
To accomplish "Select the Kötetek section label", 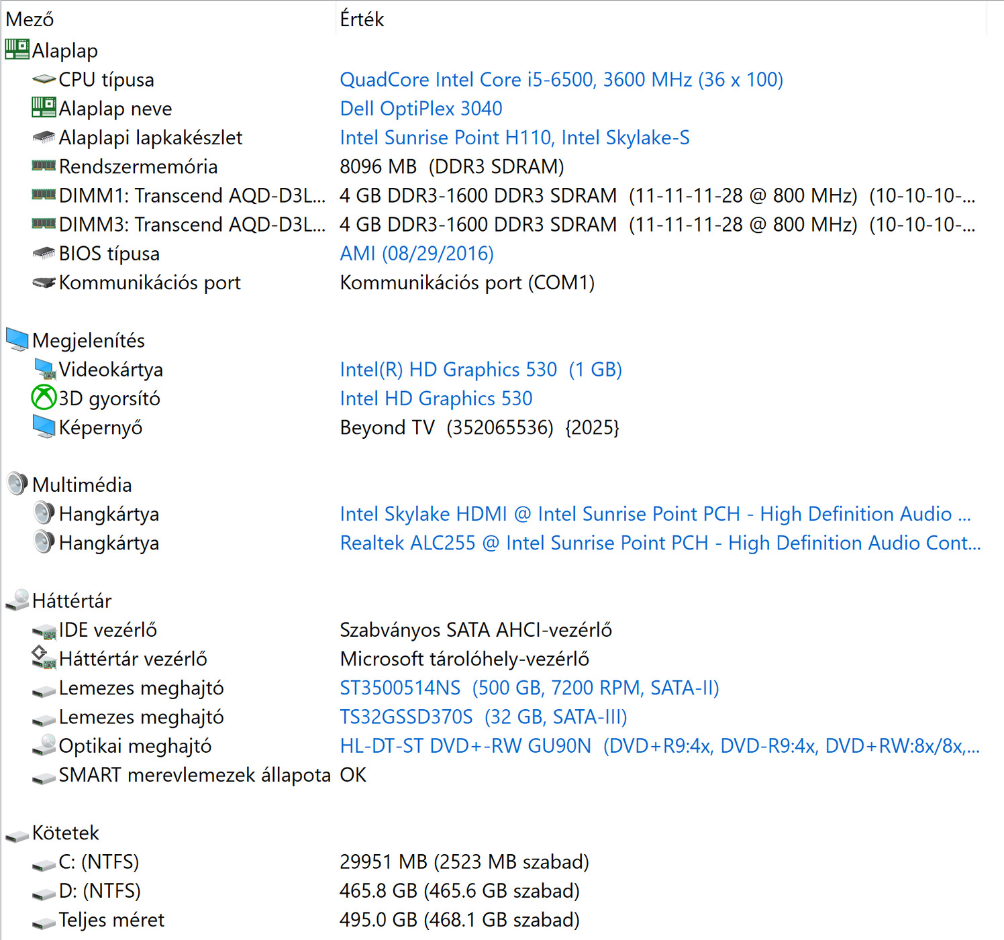I will coord(65,833).
